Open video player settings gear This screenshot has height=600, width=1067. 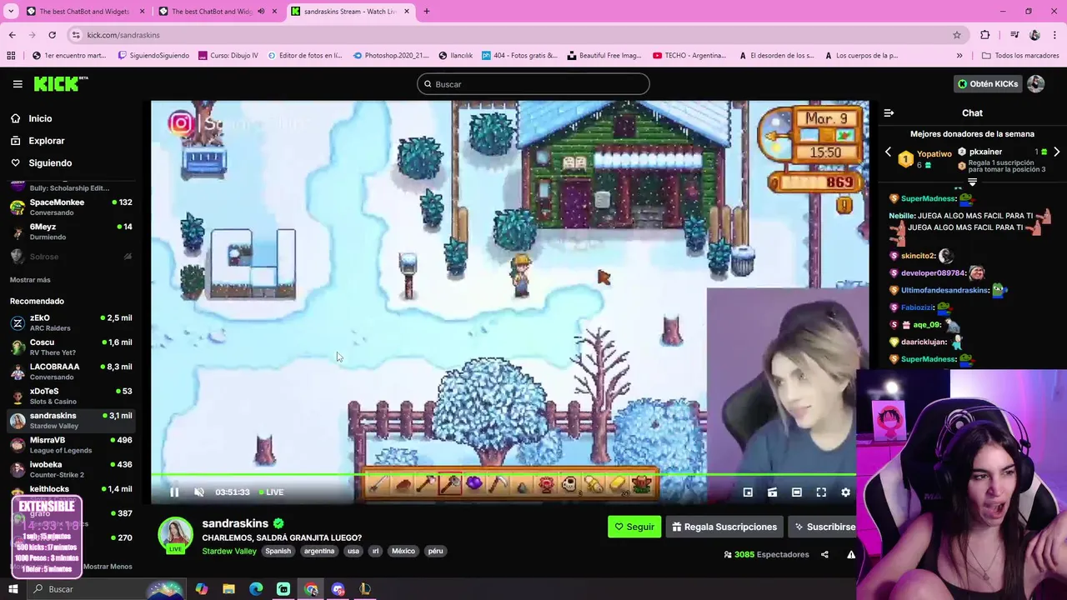coord(845,492)
